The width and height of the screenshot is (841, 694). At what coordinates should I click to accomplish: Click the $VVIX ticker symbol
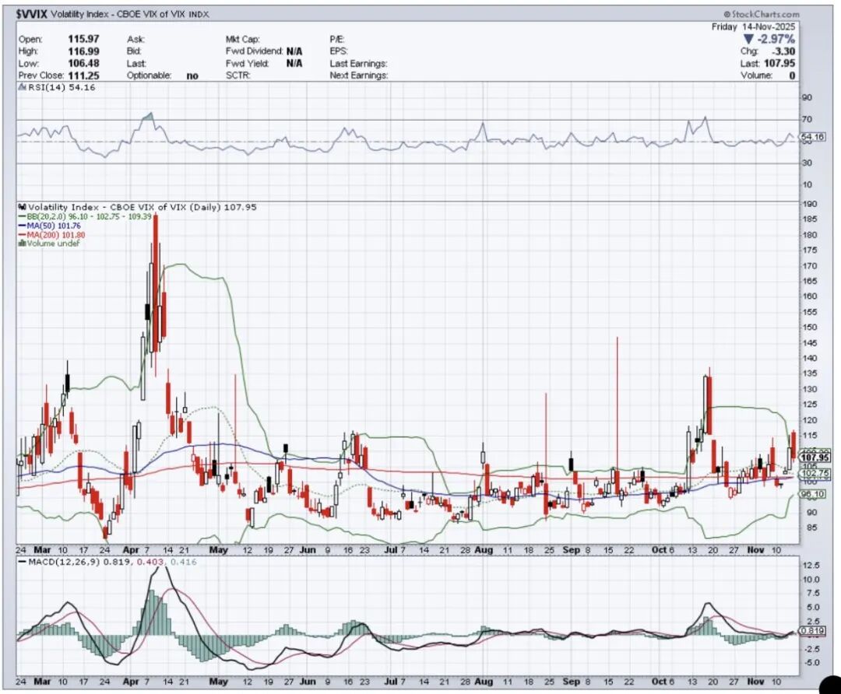click(32, 15)
